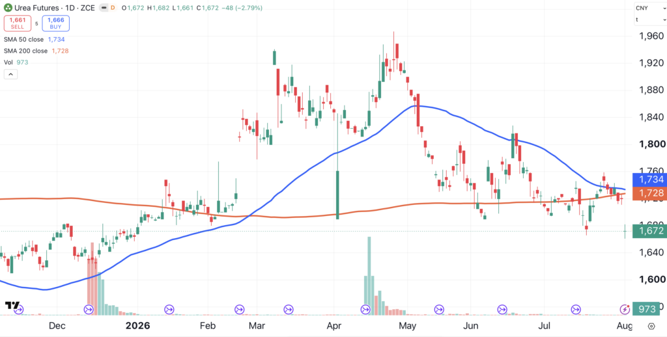Open the contract switch marker in mid-May
Viewport: 667px width, 337px height.
tap(439, 310)
